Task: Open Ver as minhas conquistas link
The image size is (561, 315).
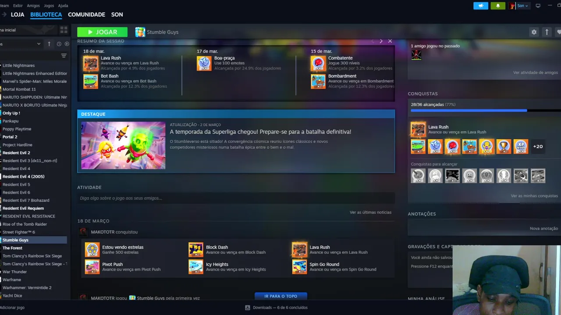Action: [534, 196]
